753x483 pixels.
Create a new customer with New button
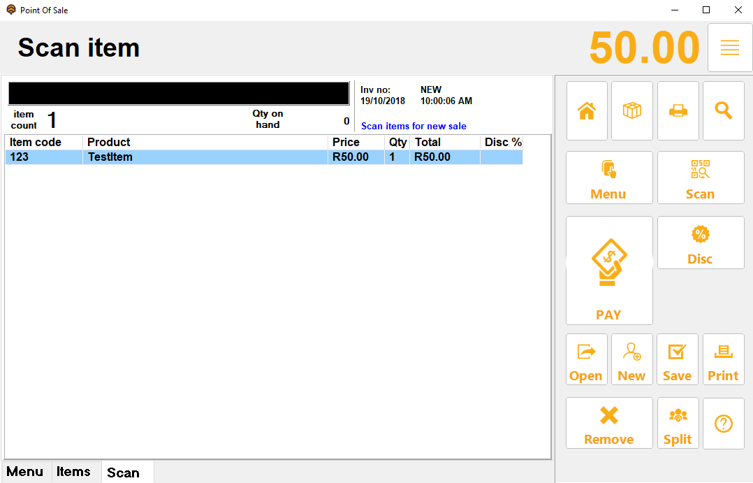[632, 359]
